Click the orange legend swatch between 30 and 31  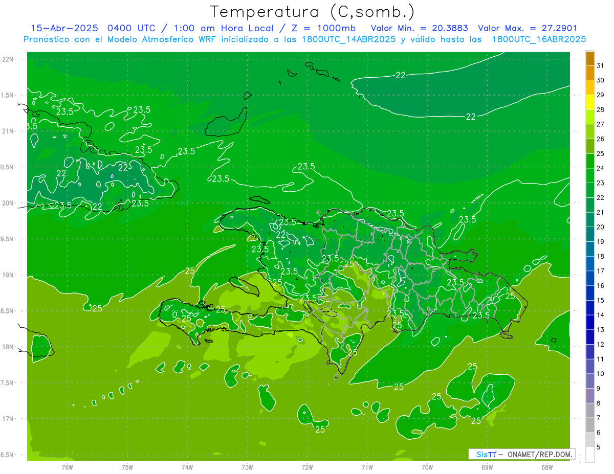tap(590, 73)
